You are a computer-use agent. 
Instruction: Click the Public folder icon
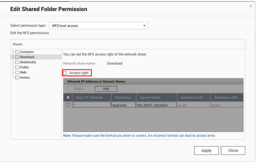[x=17, y=67]
